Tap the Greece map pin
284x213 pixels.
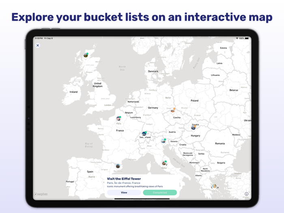pos(214,186)
